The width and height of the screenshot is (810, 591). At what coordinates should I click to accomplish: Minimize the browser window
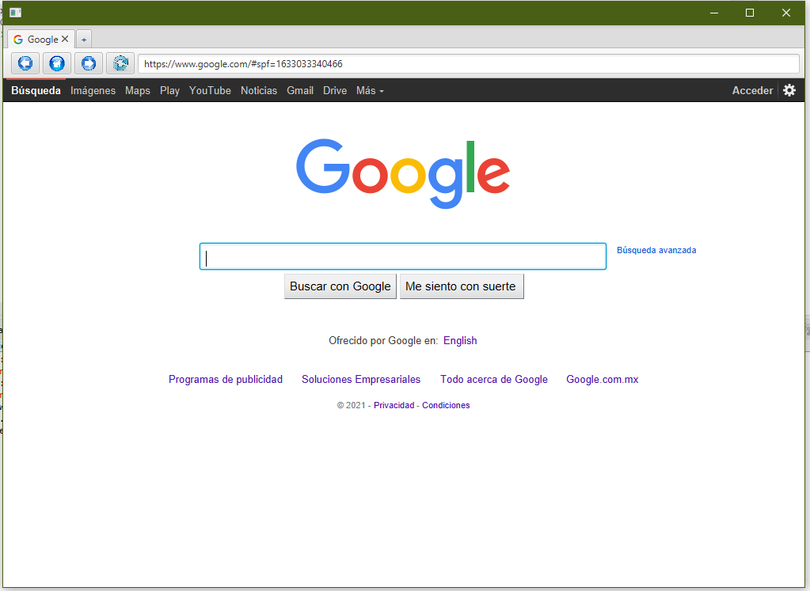[x=714, y=13]
